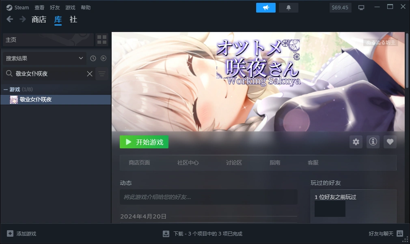The height and width of the screenshot is (244, 410).
Task: Click the blue announcements megaphone button
Action: tap(265, 8)
